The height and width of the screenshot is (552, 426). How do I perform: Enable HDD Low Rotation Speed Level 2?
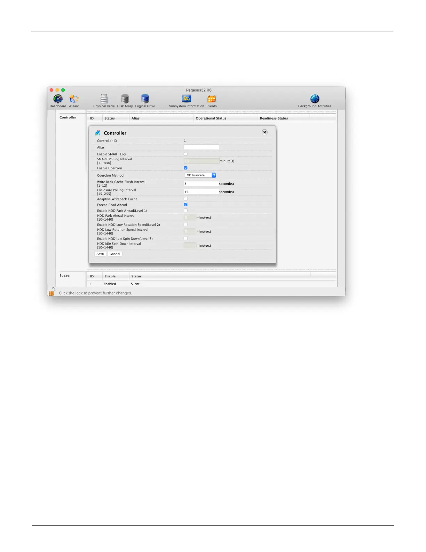click(186, 224)
